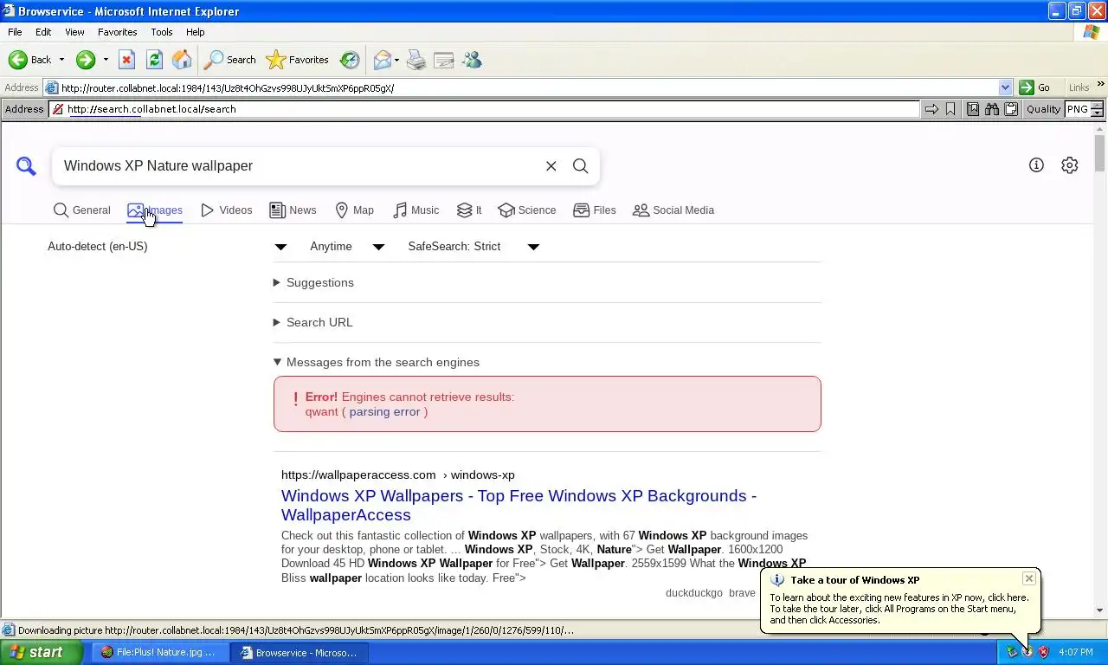
Task: Open the Back button history dropdown arrow
Action: pos(61,60)
